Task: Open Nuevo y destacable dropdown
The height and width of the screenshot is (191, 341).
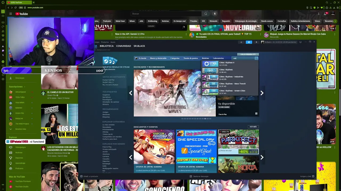Action: [158, 58]
